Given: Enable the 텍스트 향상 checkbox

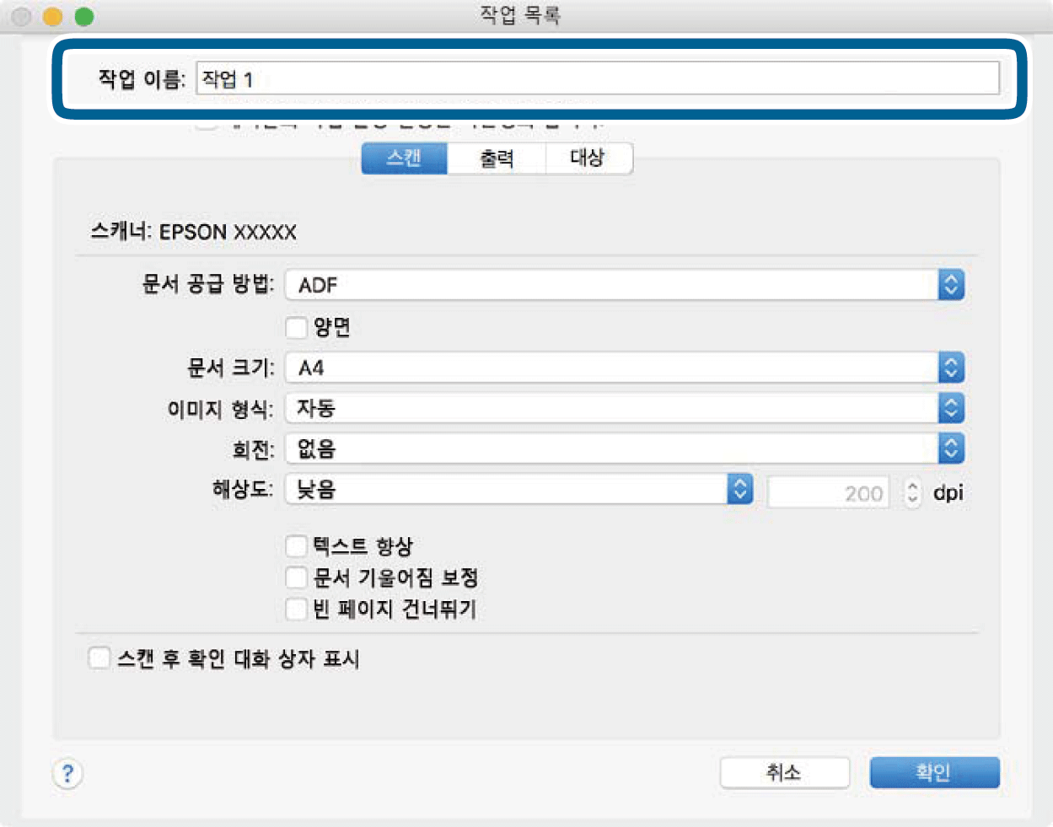Looking at the screenshot, I should (x=296, y=546).
